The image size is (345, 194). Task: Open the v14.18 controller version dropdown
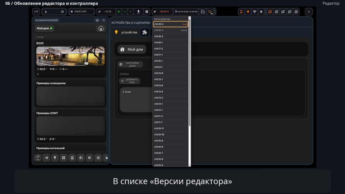[106, 11]
